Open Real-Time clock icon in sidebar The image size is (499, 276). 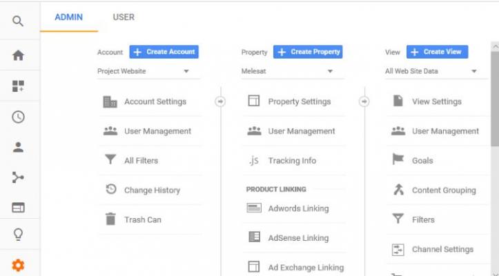[x=18, y=117]
